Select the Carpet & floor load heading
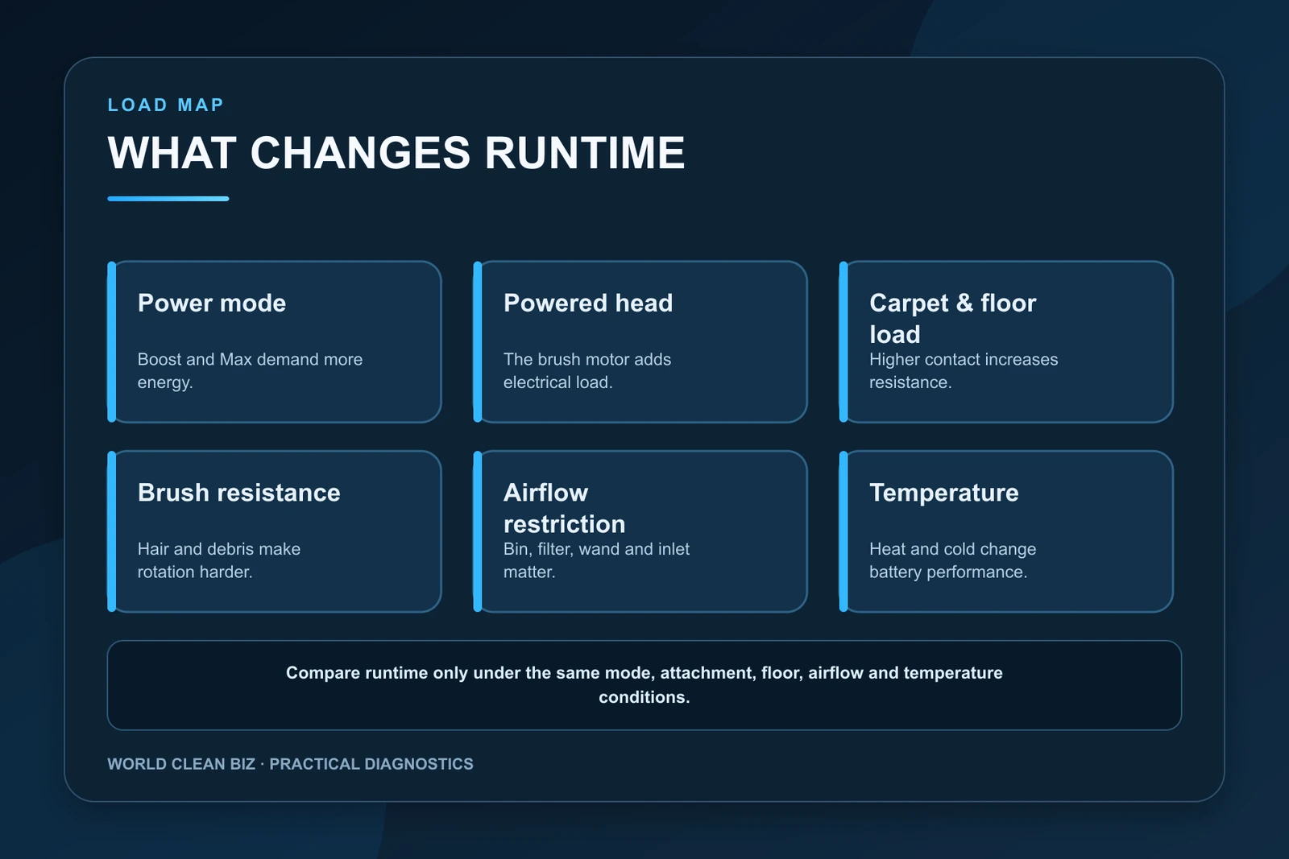This screenshot has width=1289, height=859. click(953, 318)
